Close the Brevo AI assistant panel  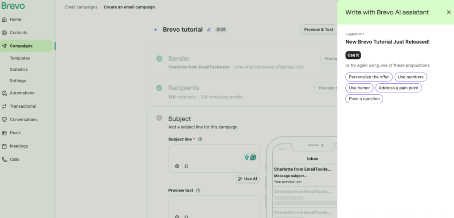pos(449,12)
